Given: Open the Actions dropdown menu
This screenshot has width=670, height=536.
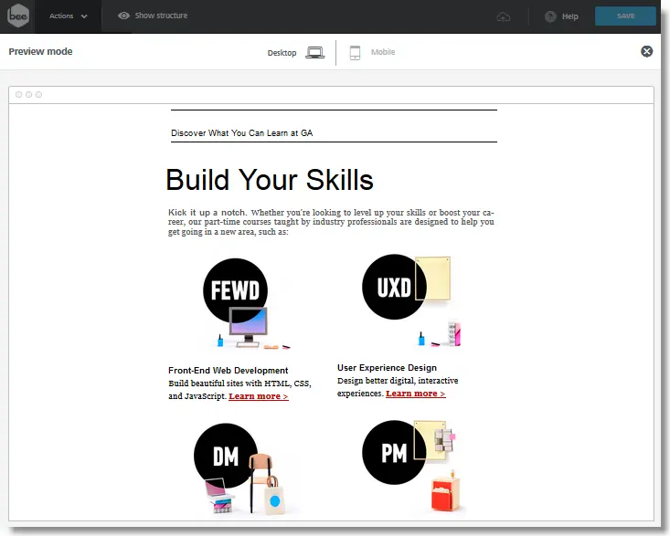Looking at the screenshot, I should click(x=69, y=16).
